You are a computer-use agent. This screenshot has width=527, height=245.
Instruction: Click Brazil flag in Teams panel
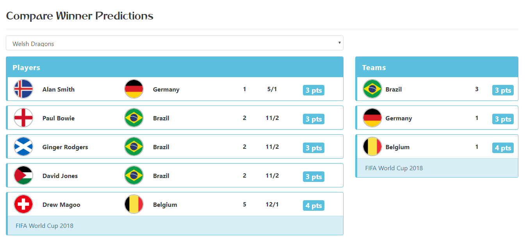372,89
